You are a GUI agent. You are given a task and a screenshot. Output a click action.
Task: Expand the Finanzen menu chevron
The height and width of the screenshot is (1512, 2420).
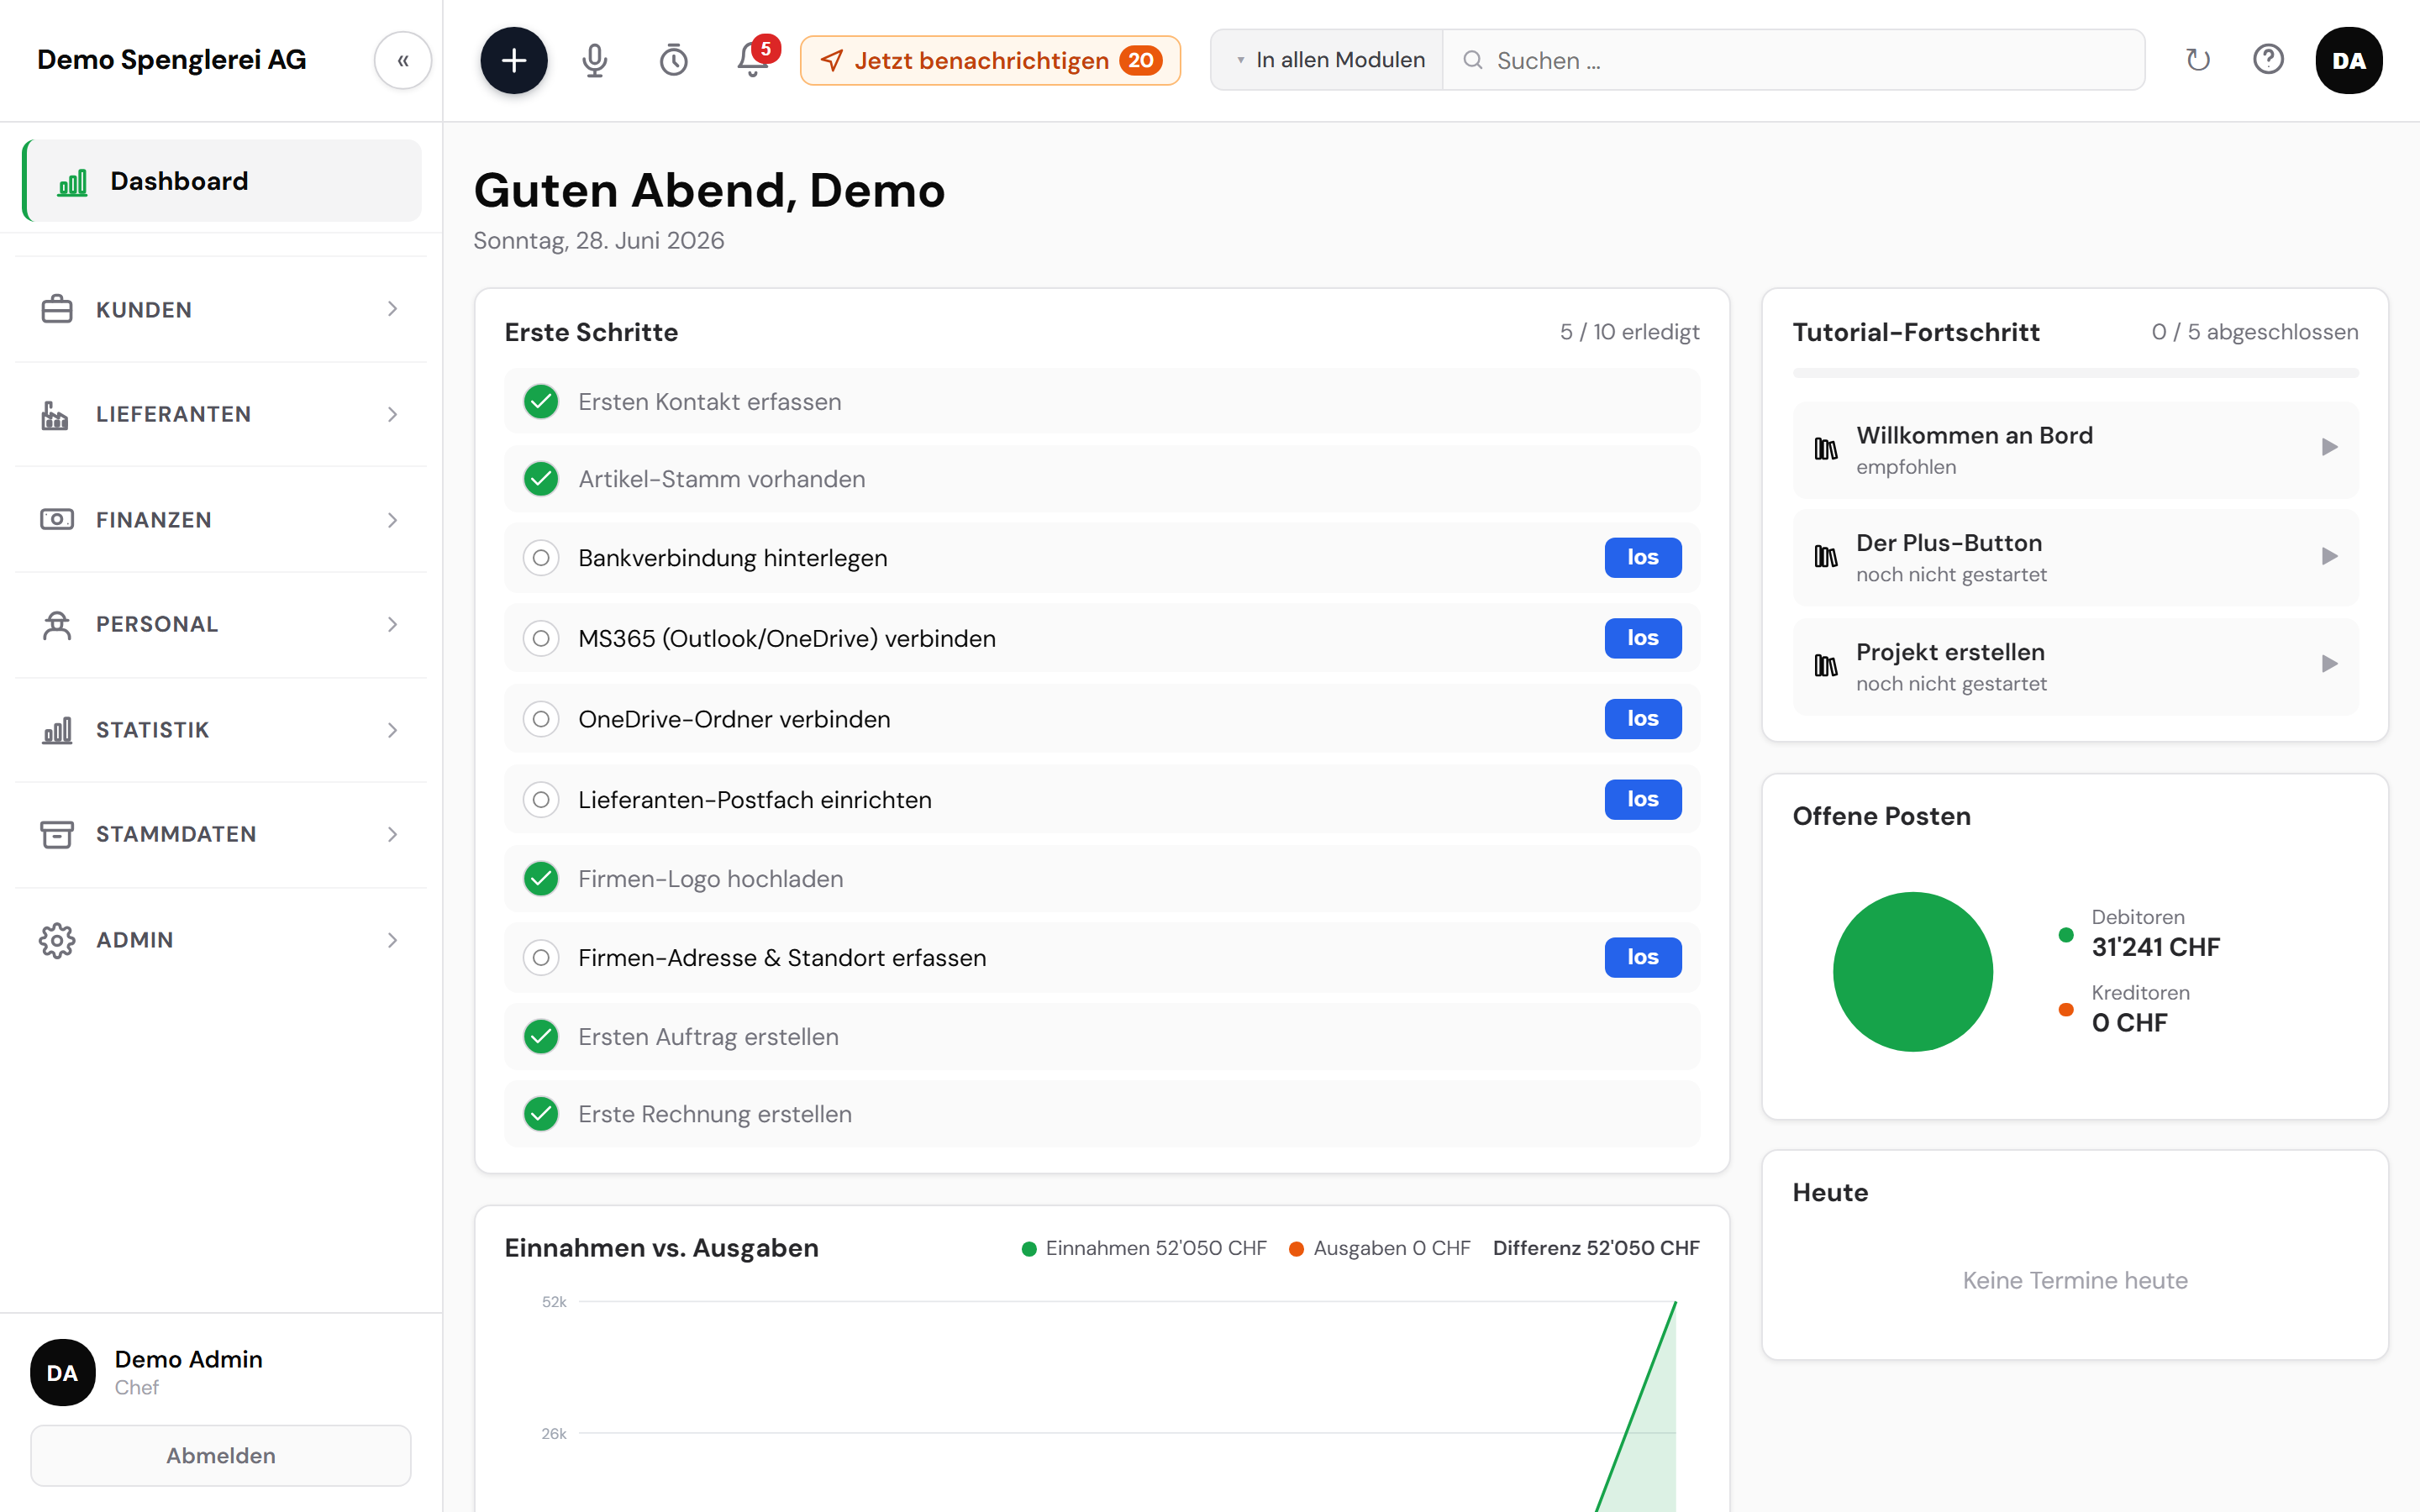point(392,519)
